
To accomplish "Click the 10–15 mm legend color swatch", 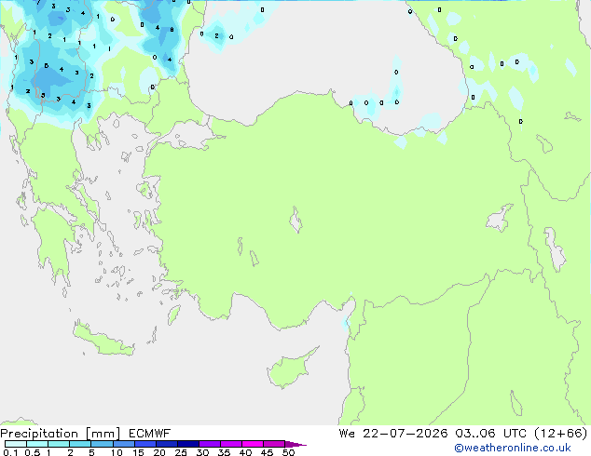I will [124, 444].
